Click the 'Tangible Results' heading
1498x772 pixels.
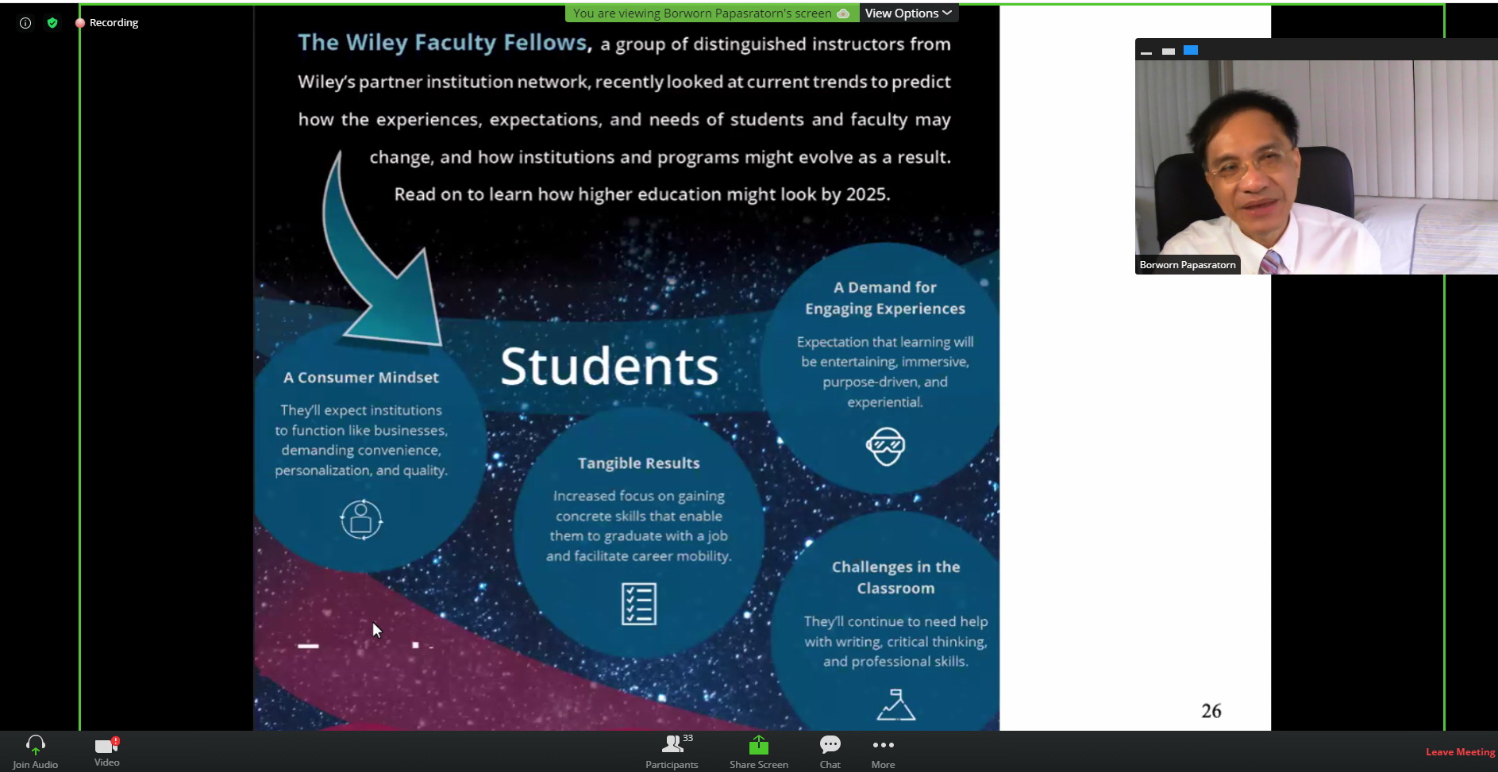(x=639, y=463)
